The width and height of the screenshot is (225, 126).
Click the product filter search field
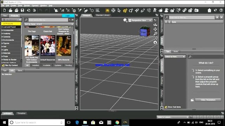(48, 20)
